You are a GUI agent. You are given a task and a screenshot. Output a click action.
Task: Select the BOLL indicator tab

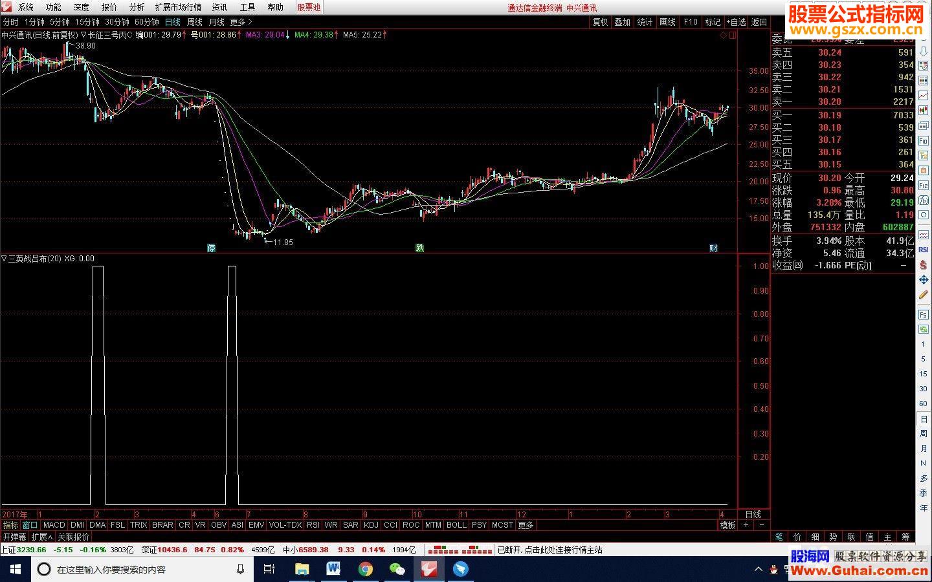[456, 525]
